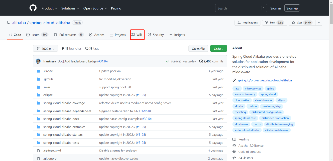Switch to the Projects tab
Image resolution: width=333 pixels, height=161 pixels.
(x=117, y=35)
